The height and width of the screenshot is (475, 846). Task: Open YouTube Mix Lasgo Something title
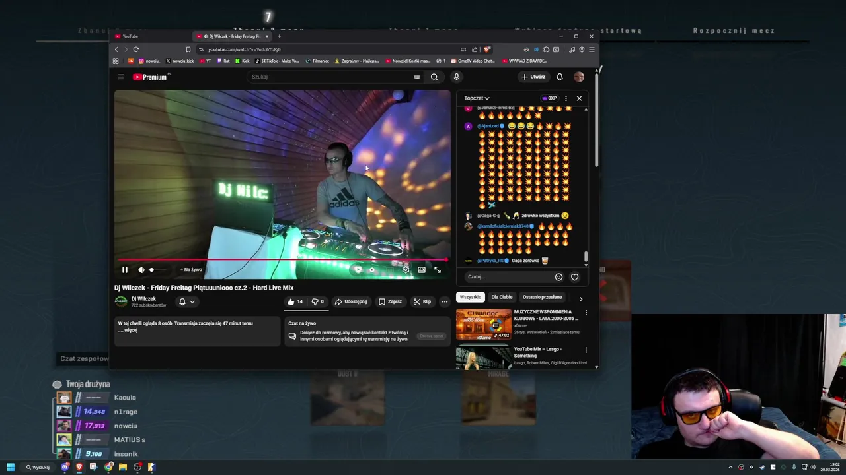[x=537, y=352]
